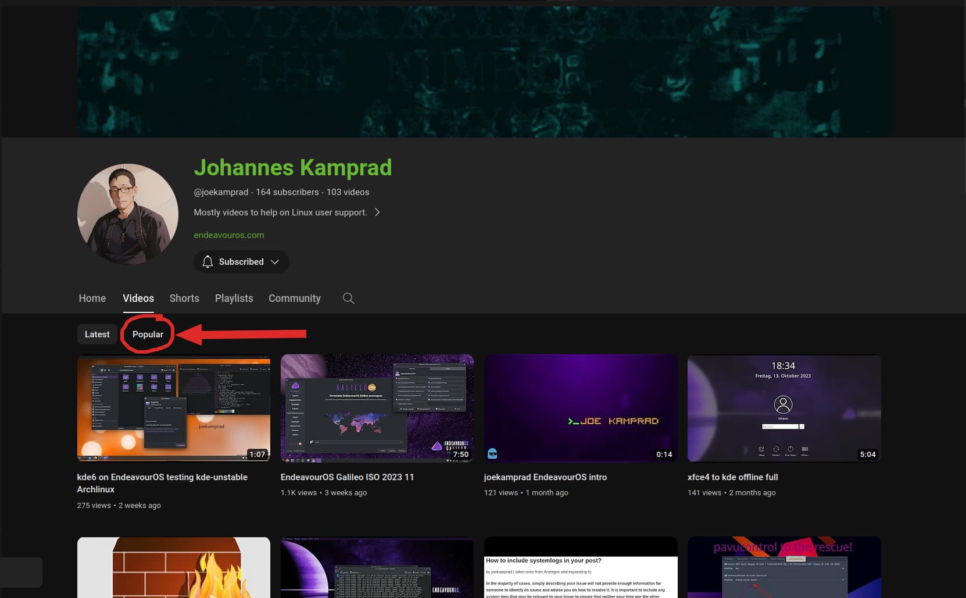Open the Community tab
Screen dimensions: 966x598
tap(295, 298)
